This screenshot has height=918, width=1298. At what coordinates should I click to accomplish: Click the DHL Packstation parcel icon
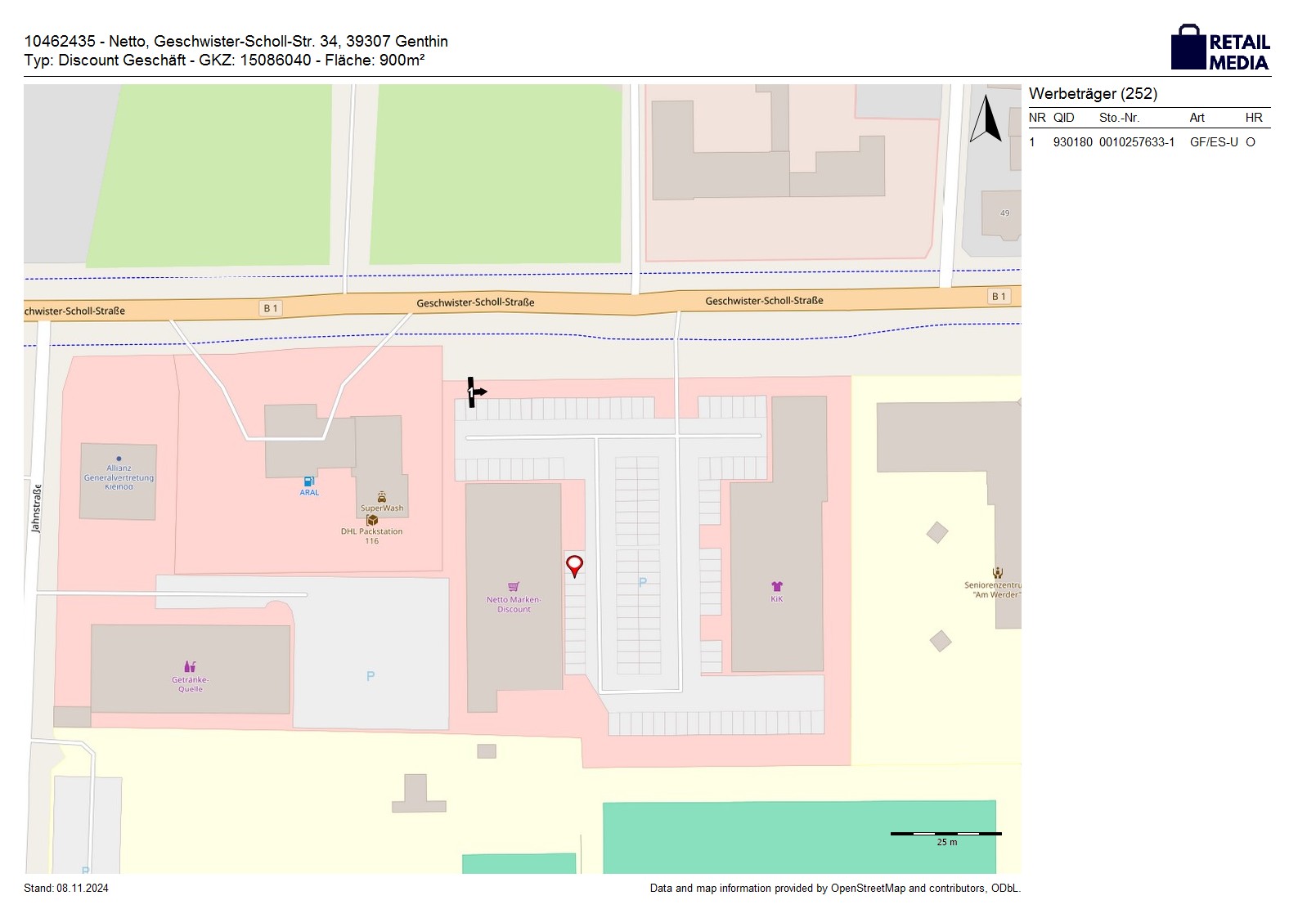tap(372, 521)
